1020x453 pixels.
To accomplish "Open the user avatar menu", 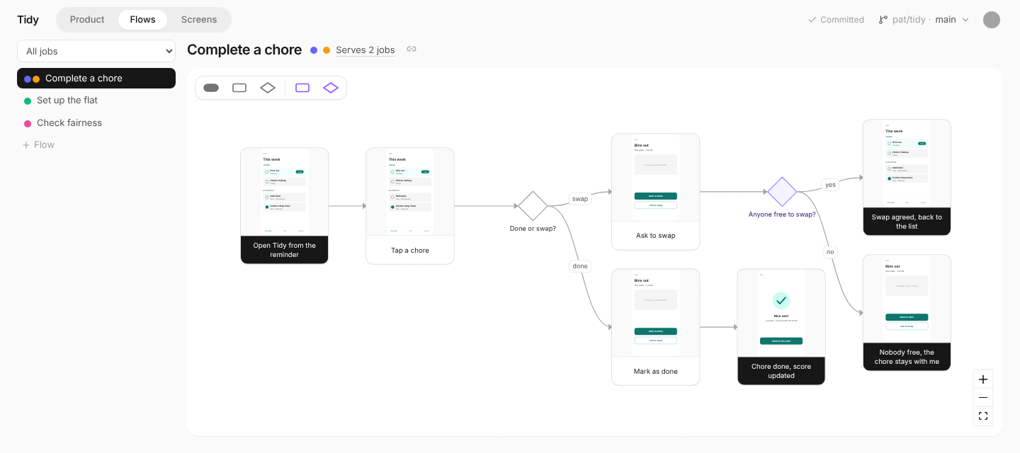I will pos(992,20).
